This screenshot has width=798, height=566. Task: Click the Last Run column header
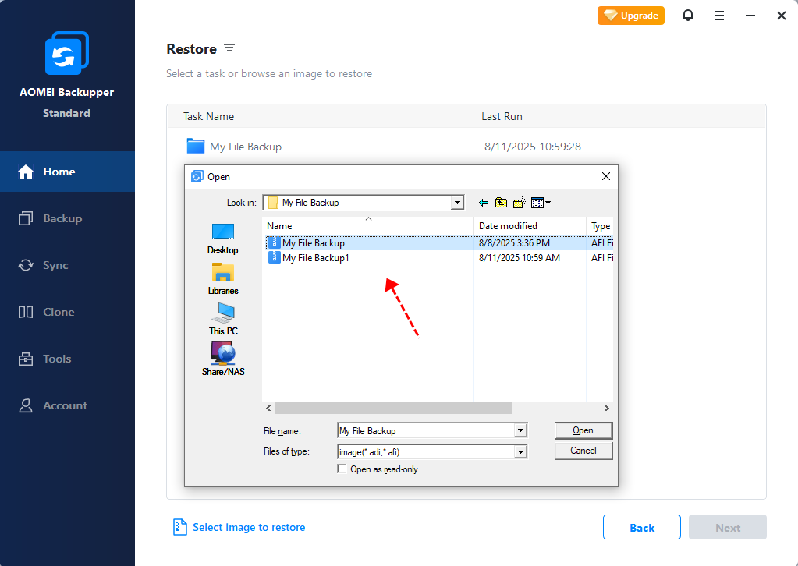(x=502, y=116)
